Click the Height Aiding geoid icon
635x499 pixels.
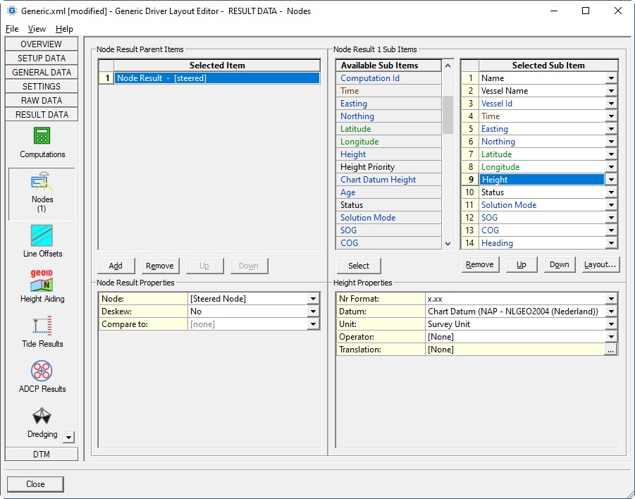point(42,281)
